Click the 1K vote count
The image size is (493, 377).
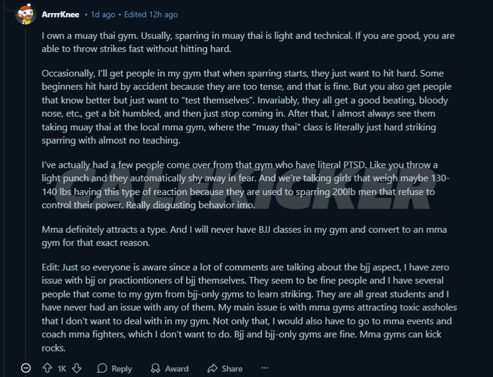(x=62, y=369)
